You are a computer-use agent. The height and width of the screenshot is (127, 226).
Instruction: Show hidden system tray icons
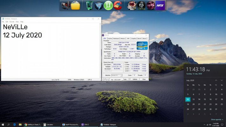tap(204, 125)
